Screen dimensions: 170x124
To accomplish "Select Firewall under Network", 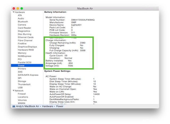I will tap(22, 94).
